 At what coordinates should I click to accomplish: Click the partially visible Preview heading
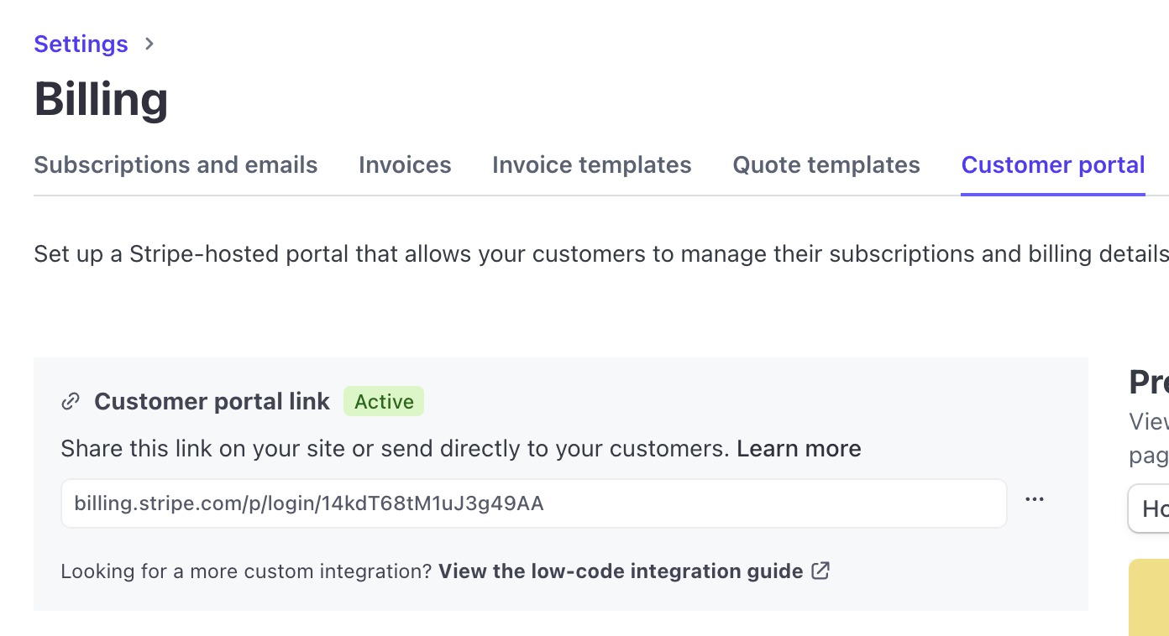pos(1149,383)
